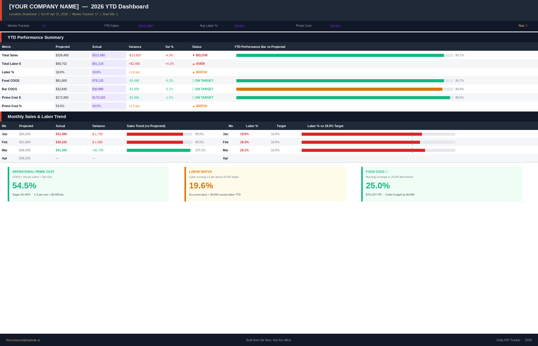
Task: Click the WATCH status in Prime Cost % row
Action: click(x=200, y=106)
